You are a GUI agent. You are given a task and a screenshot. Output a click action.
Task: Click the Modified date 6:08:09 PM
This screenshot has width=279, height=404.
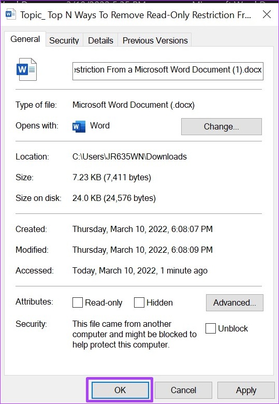[x=142, y=250]
